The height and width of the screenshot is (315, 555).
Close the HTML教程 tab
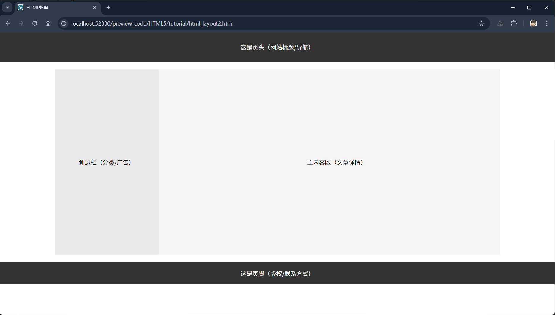95,7
